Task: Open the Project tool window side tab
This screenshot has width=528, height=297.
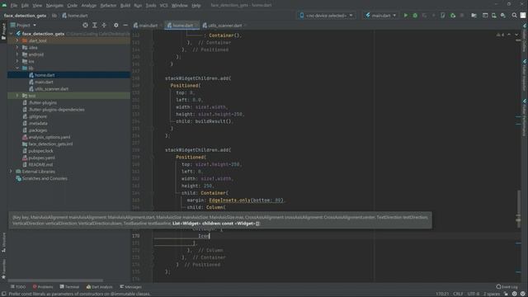Action: [3, 31]
